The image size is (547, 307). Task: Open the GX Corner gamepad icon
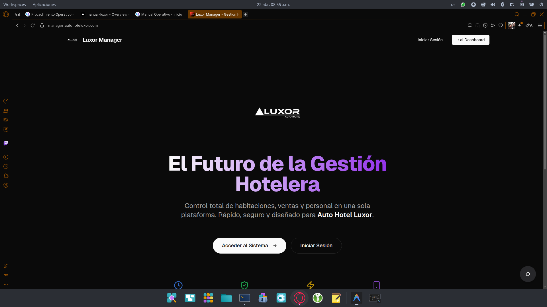point(18,14)
